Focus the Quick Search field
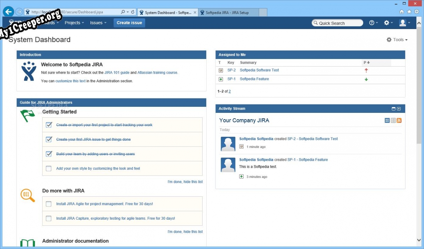This screenshot has height=249, width=424. click(338, 23)
